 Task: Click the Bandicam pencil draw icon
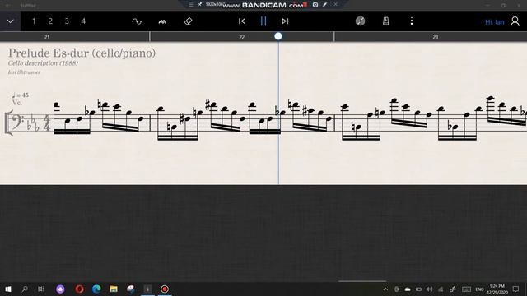coord(324,4)
